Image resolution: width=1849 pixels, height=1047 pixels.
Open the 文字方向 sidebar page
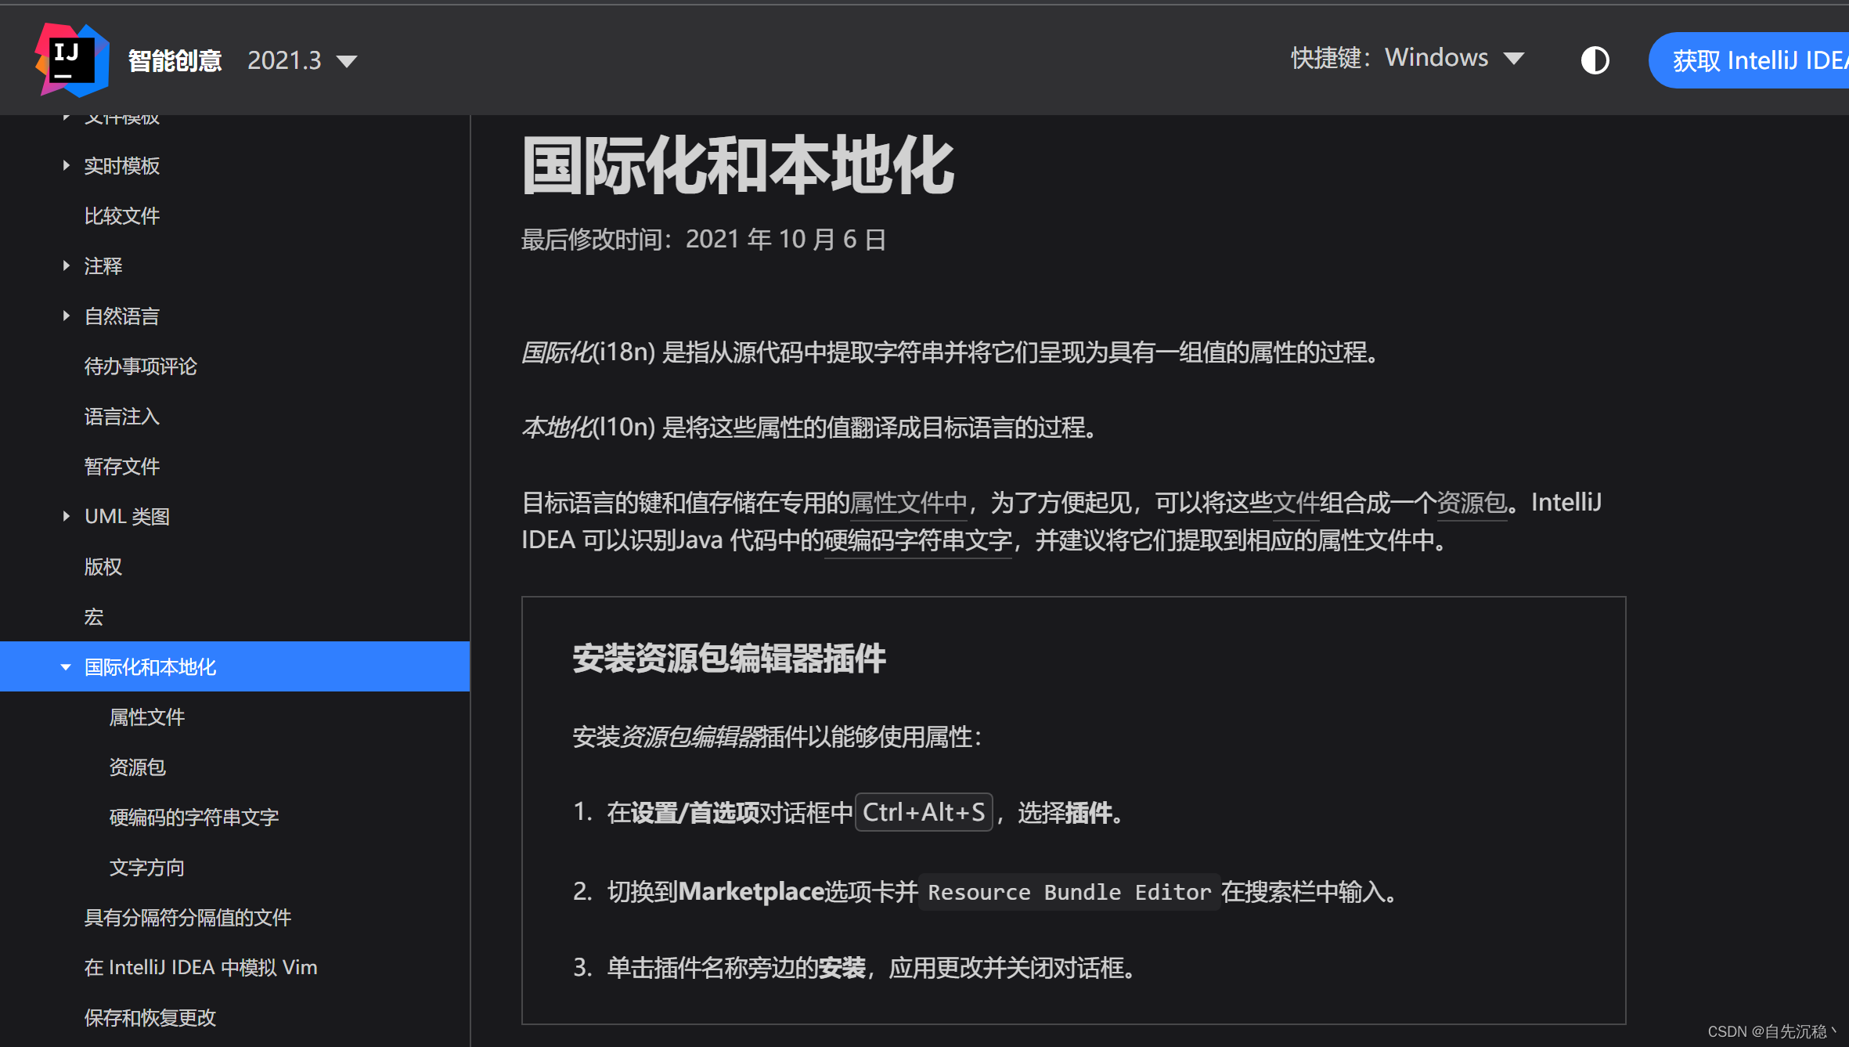click(x=146, y=867)
